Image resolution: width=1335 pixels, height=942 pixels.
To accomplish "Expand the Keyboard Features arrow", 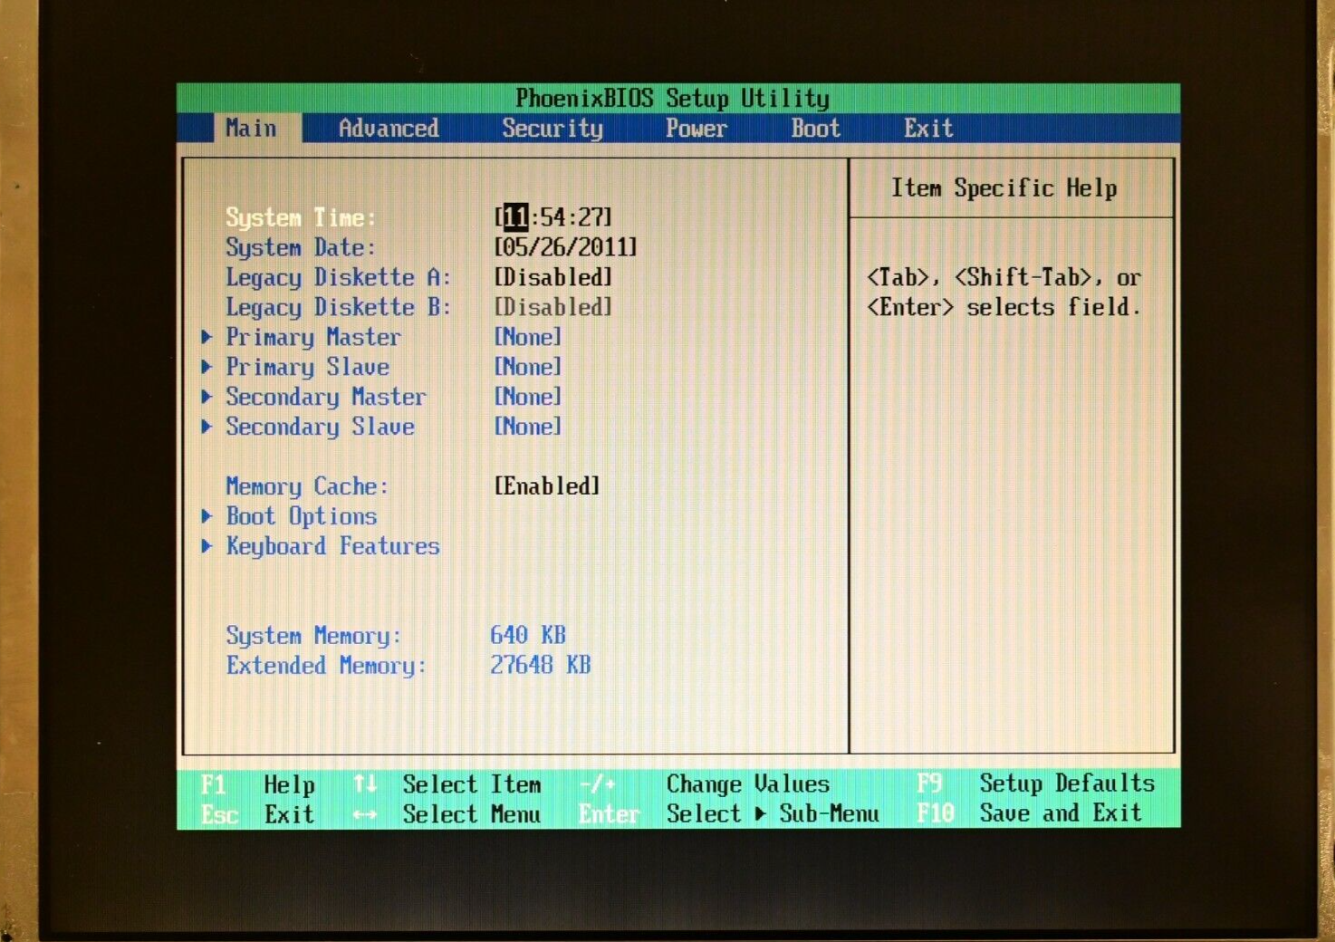I will click(x=206, y=546).
